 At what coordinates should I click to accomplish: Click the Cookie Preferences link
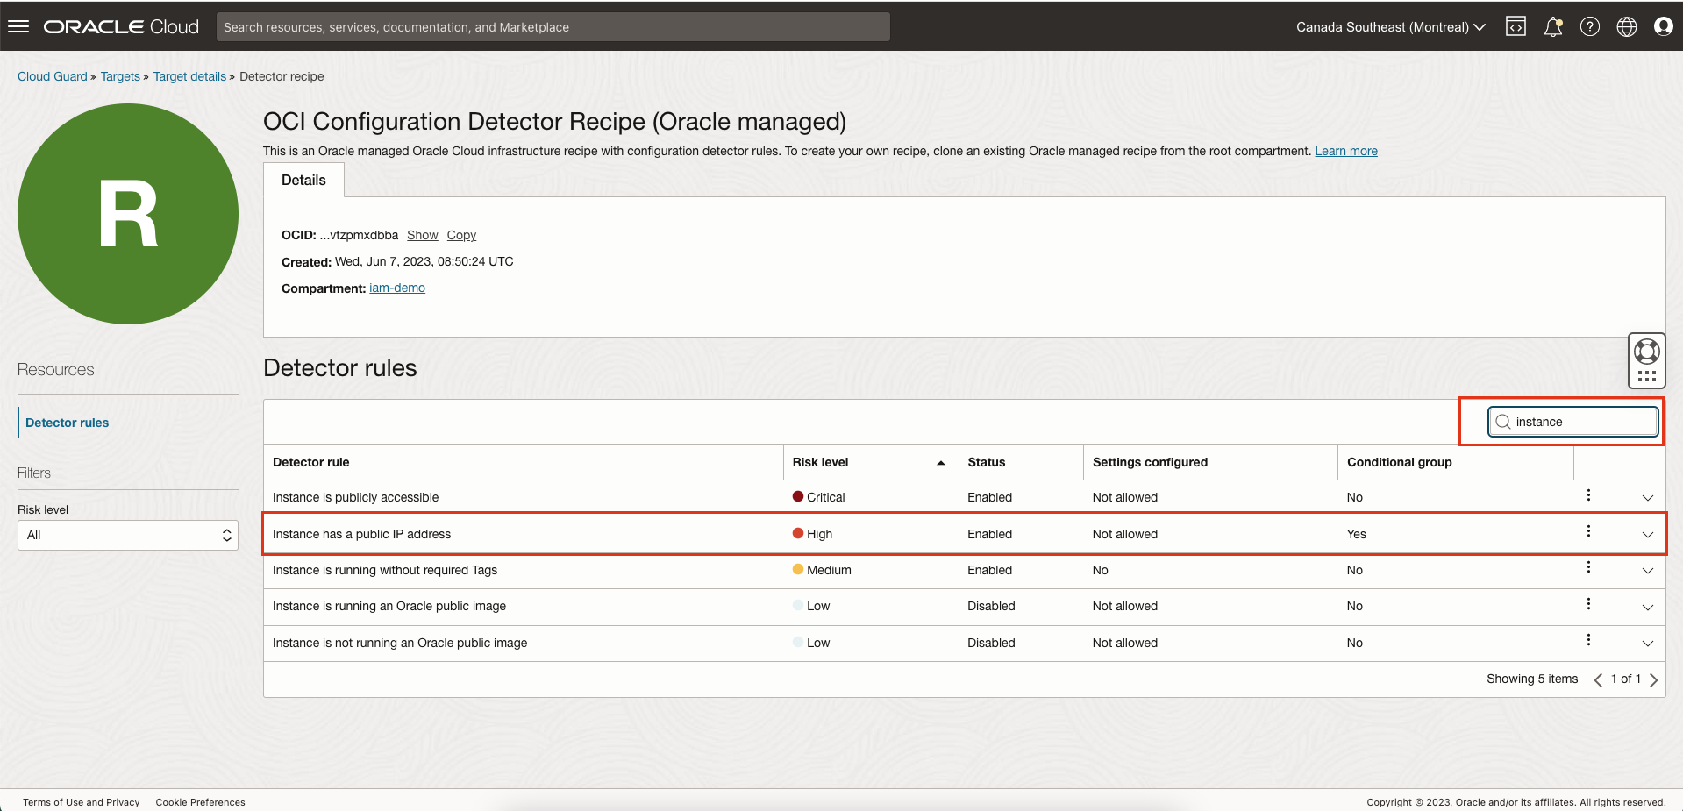pos(201,802)
